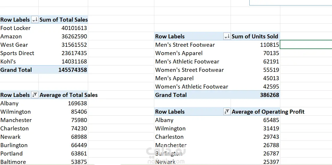This screenshot has width=332, height=165.
Task: Select the Albany cell in Average of Total Sales table
Action: pyautogui.click(x=10, y=103)
